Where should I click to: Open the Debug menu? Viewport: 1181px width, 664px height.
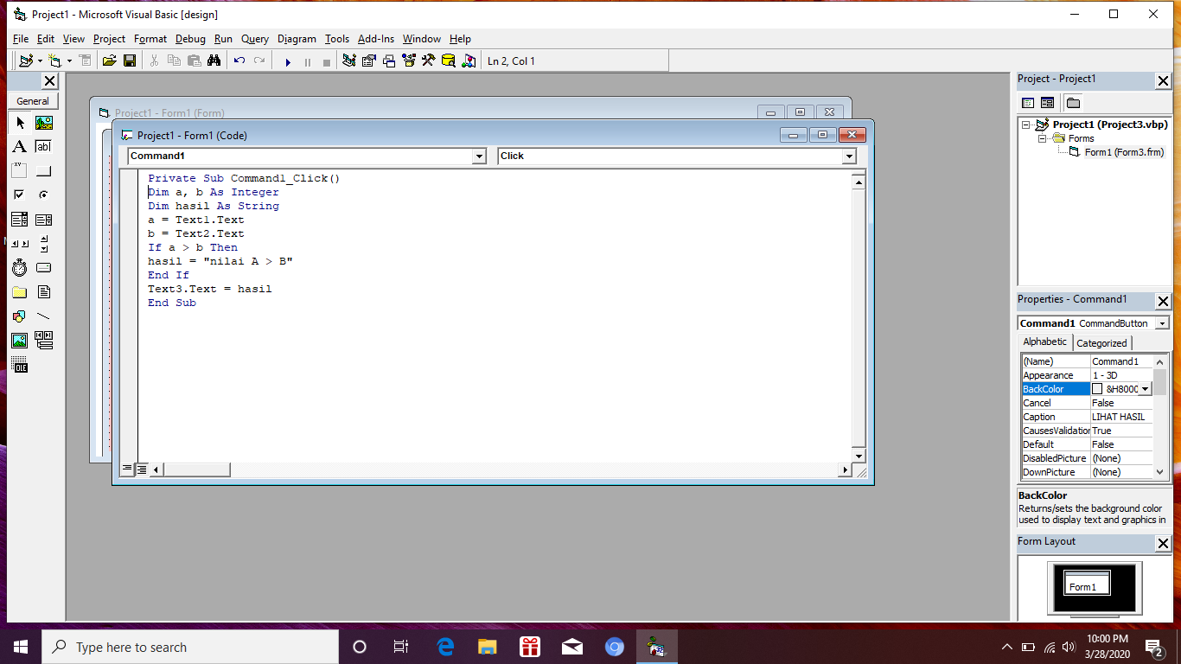[x=190, y=39]
